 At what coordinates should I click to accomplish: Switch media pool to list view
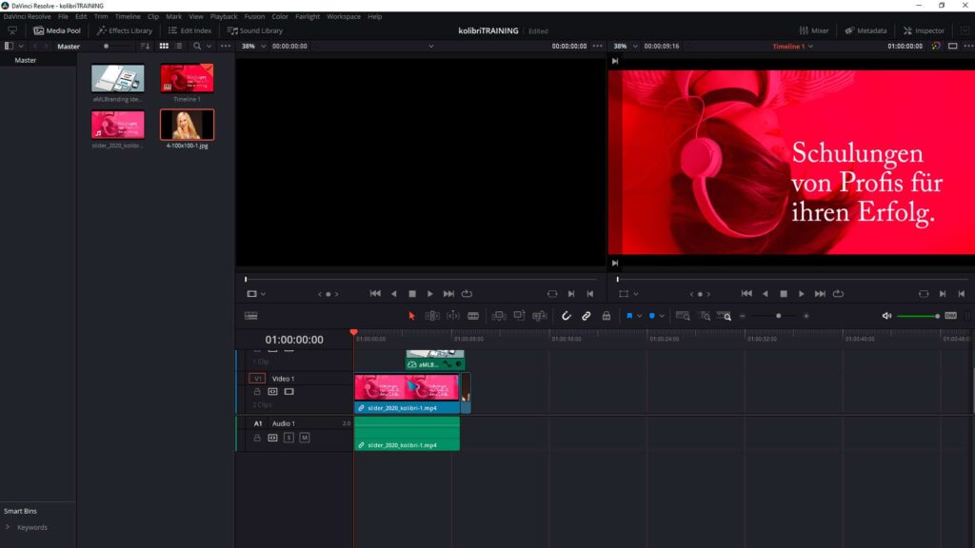tap(178, 46)
